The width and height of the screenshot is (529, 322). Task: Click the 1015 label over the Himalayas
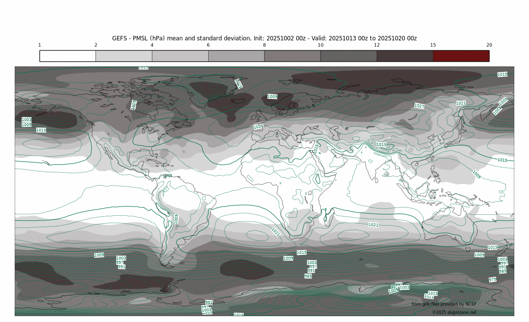coord(381,145)
